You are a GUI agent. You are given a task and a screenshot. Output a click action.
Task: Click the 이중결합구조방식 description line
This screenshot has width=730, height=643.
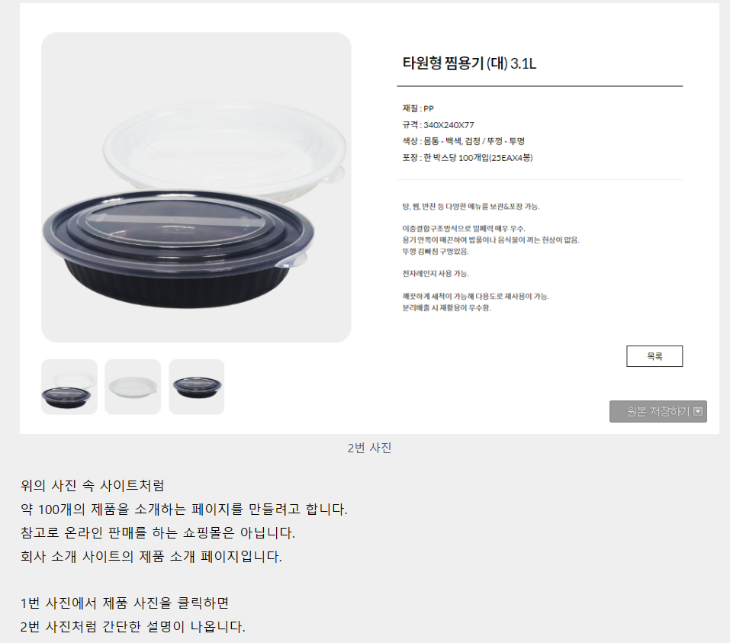[x=464, y=229]
